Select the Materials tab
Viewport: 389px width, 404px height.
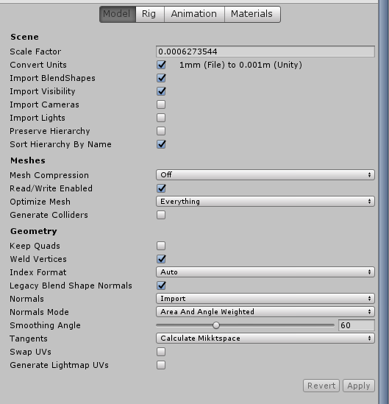252,14
